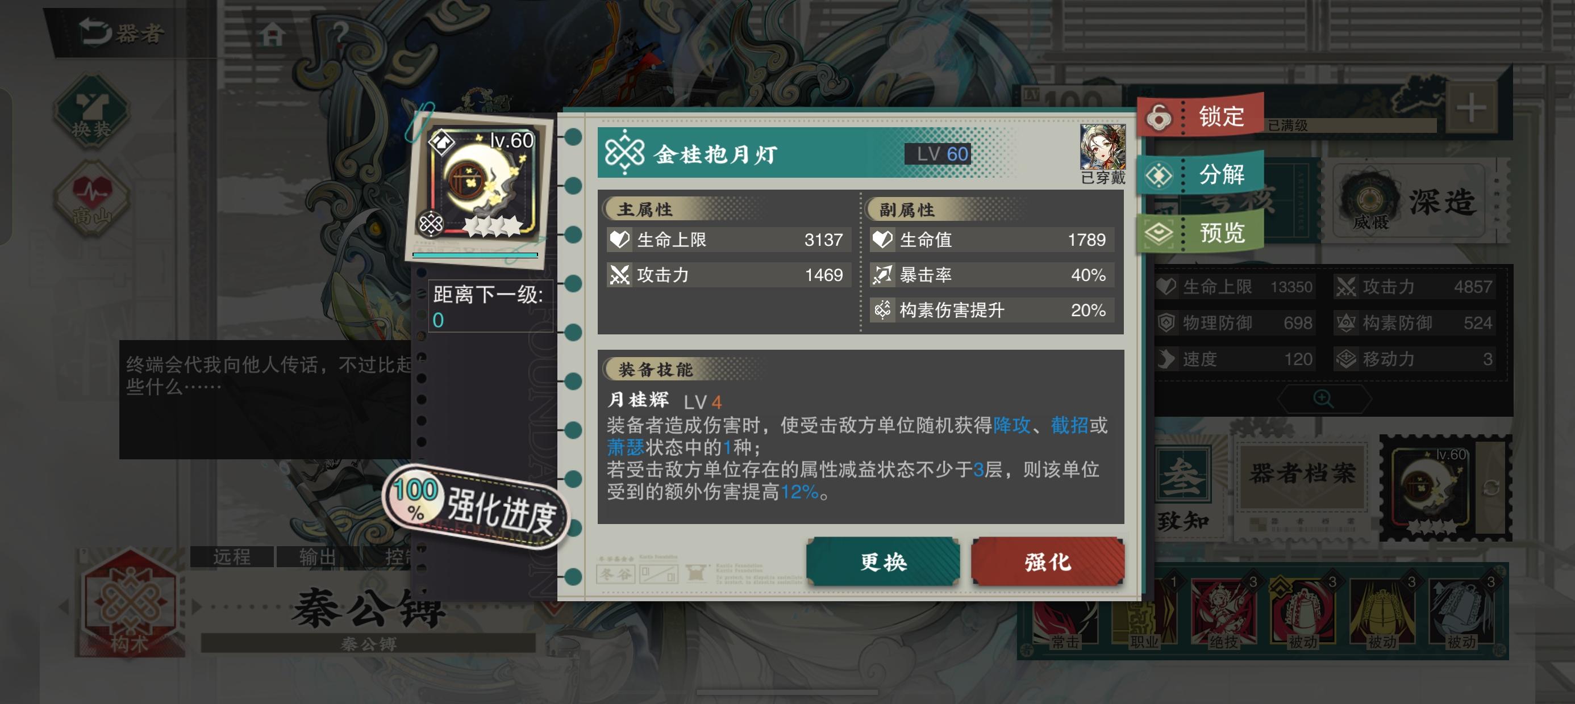Viewport: 1575px width, 704px height.
Task: Click the home icon in top bar
Action: coord(272,33)
